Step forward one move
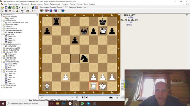 click(x=83, y=97)
